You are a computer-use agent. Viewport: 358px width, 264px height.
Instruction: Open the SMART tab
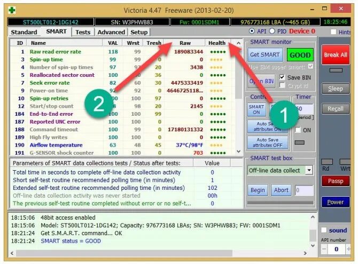coord(56,31)
